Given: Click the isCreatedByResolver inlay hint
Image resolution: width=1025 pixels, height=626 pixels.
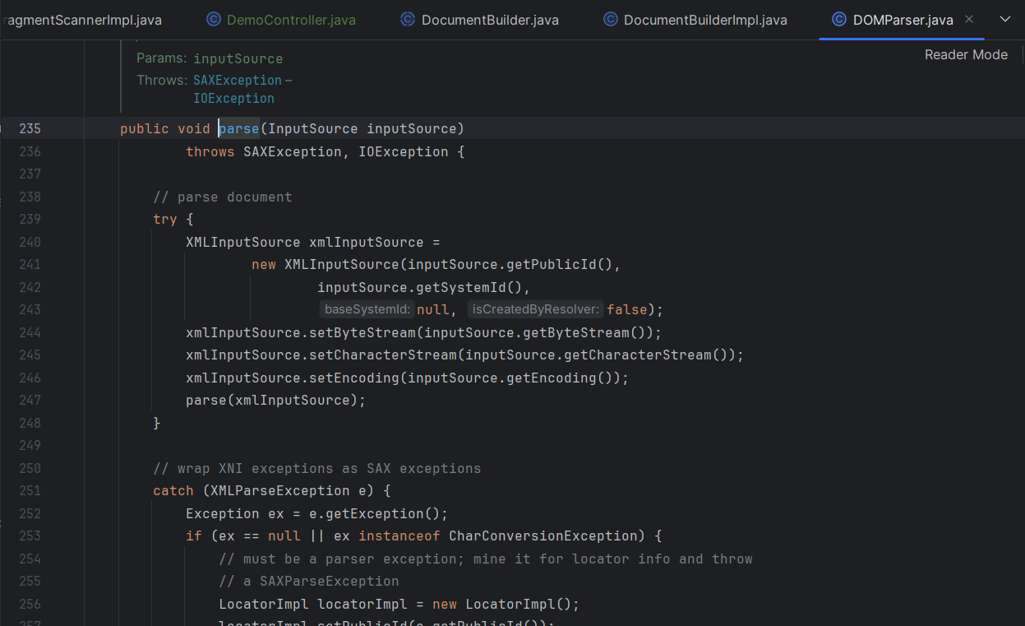Looking at the screenshot, I should [x=537, y=310].
